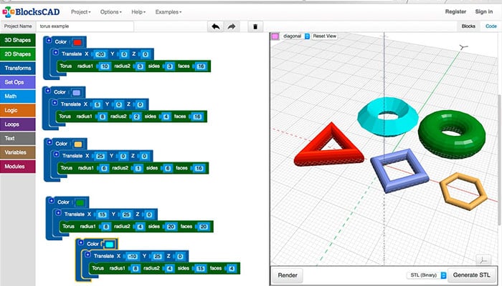Screen dimensions: 502x286
Task: Click mutator icon on Translate X 25 block
Action: coord(57,154)
